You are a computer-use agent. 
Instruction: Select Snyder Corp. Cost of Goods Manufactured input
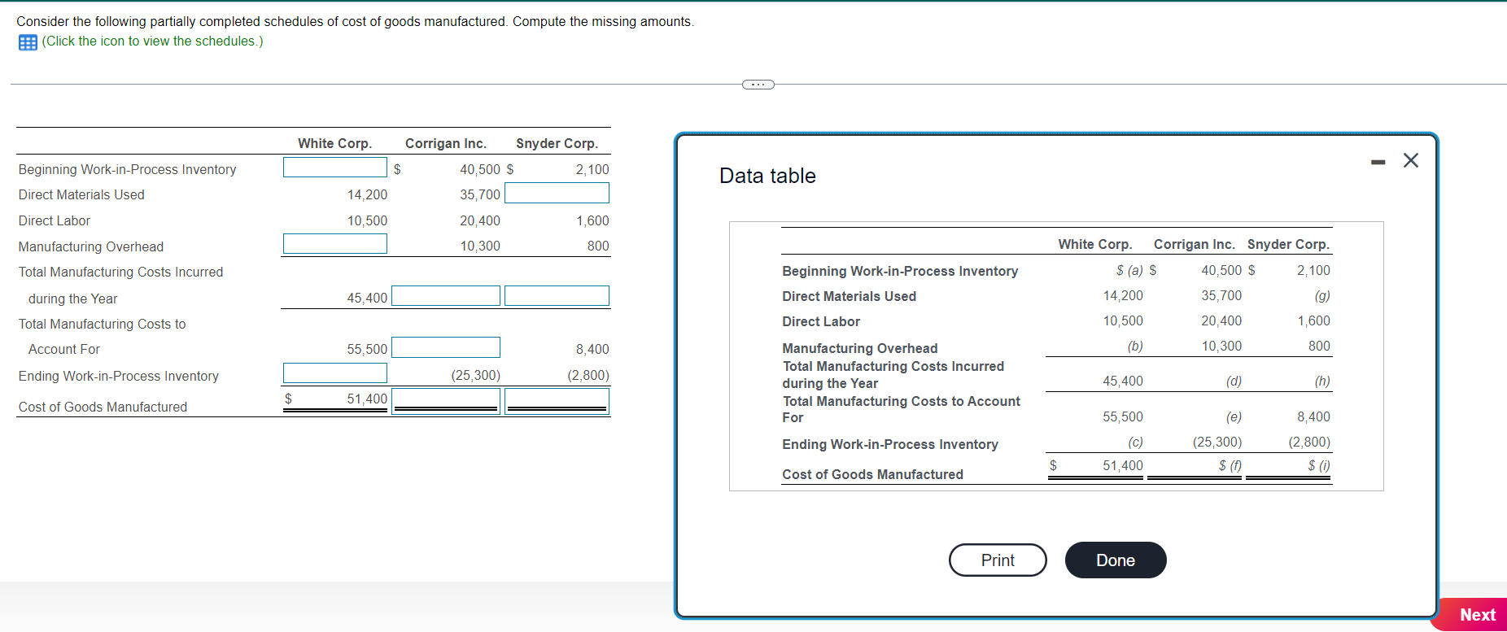(x=557, y=400)
